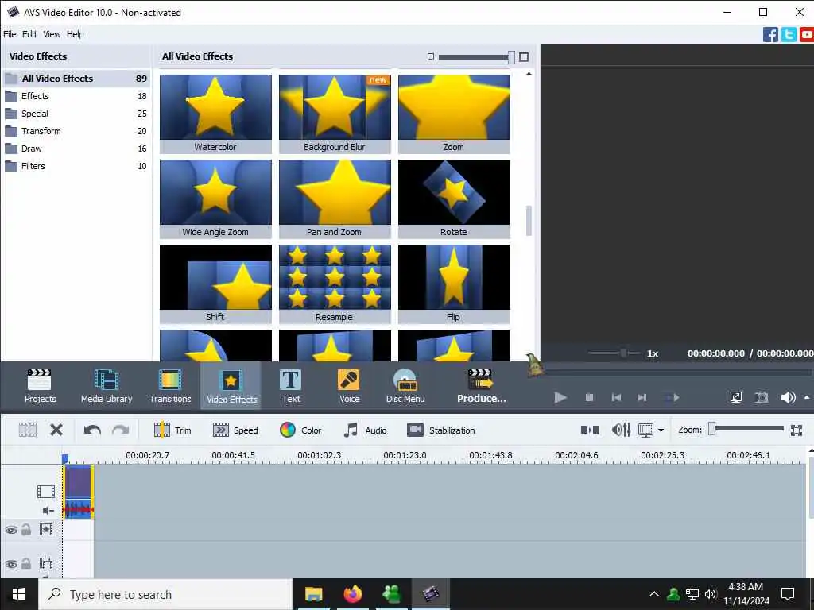Stop the preview playback

pos(589,397)
